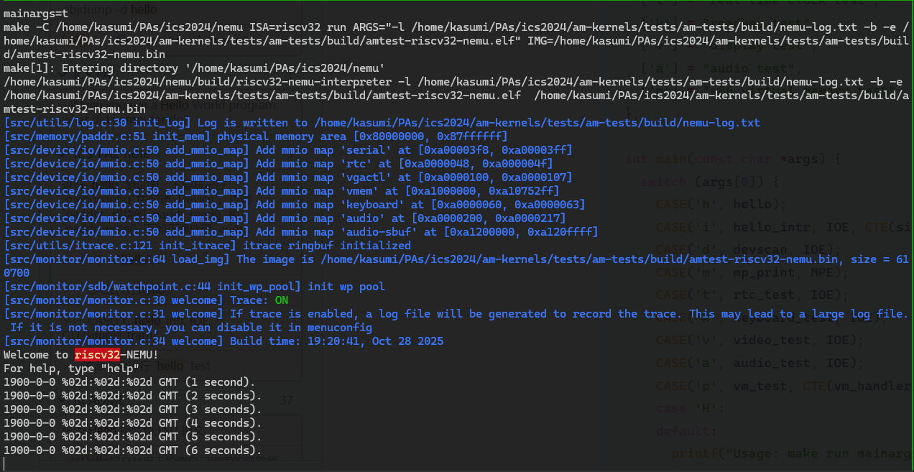The height and width of the screenshot is (472, 914).
Task: Click the "(1 second)" output line
Action: click(129, 382)
